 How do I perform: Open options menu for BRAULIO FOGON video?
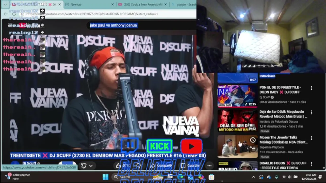(312, 164)
